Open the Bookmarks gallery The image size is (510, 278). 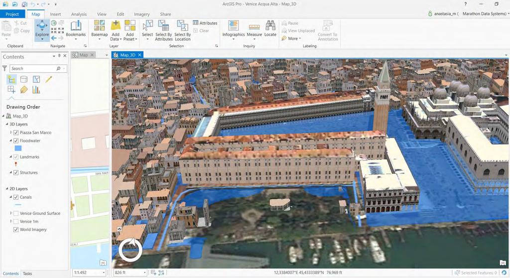pyautogui.click(x=76, y=29)
